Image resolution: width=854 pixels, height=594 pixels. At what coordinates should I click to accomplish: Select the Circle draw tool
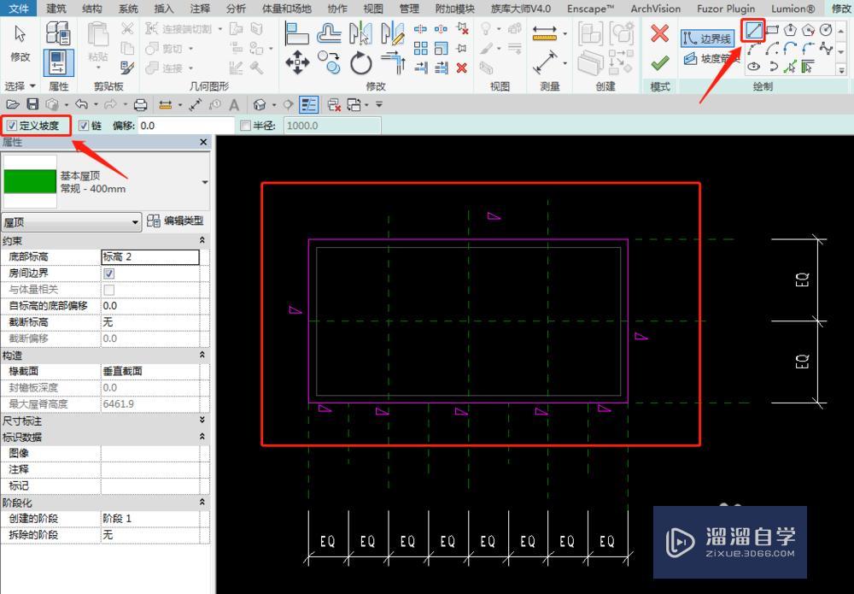pos(826,31)
